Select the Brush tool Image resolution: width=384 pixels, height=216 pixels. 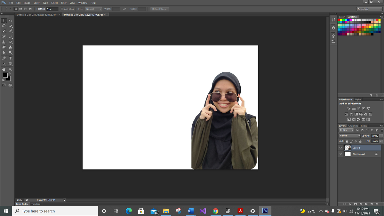click(11, 37)
